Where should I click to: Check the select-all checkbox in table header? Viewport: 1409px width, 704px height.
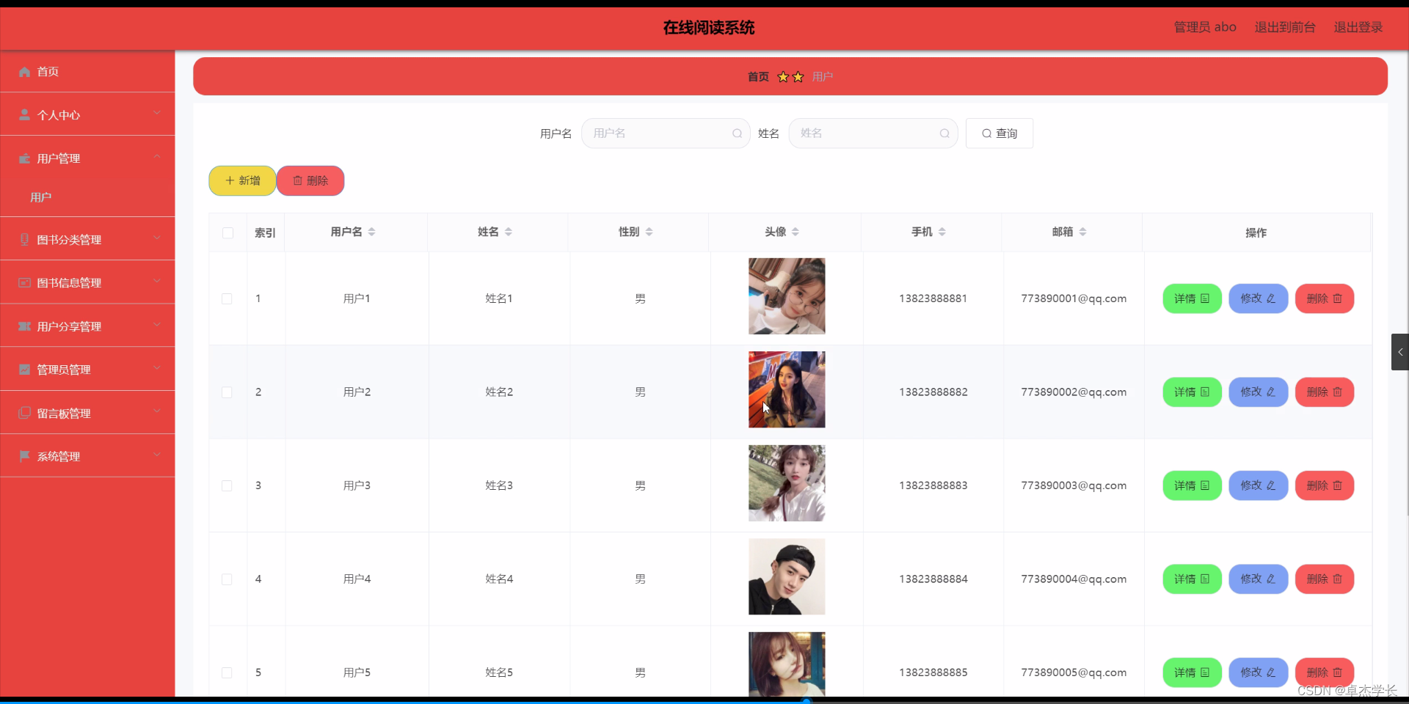pos(227,232)
